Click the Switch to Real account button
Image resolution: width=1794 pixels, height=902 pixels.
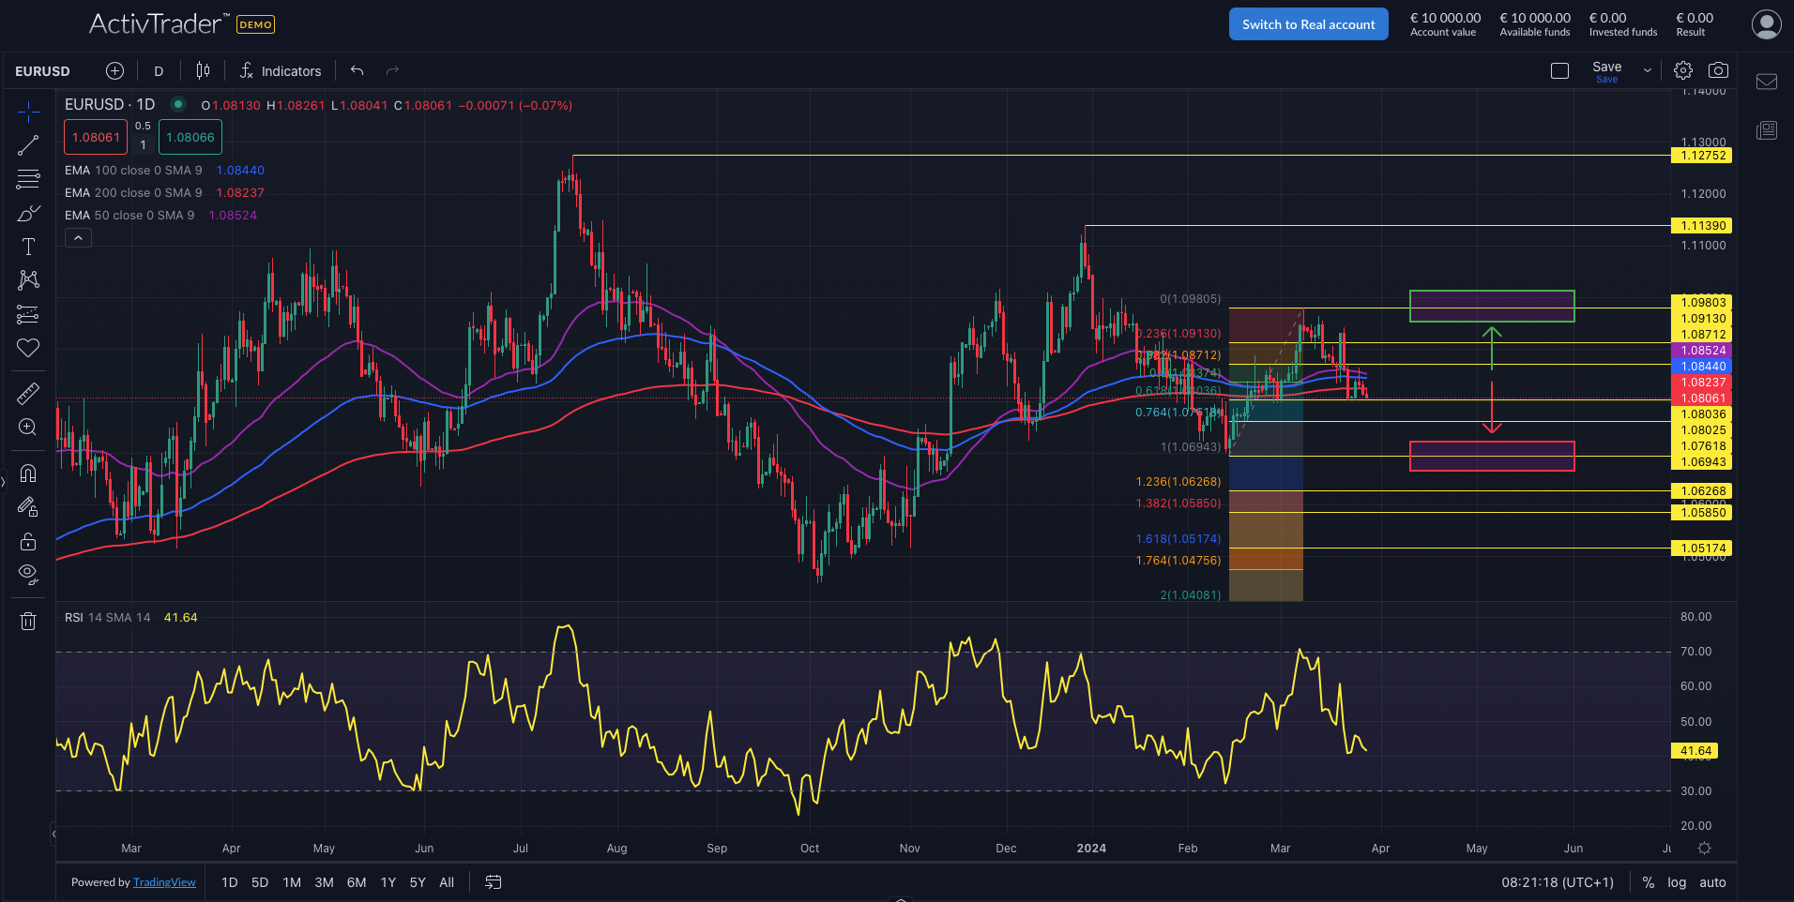[x=1308, y=23]
